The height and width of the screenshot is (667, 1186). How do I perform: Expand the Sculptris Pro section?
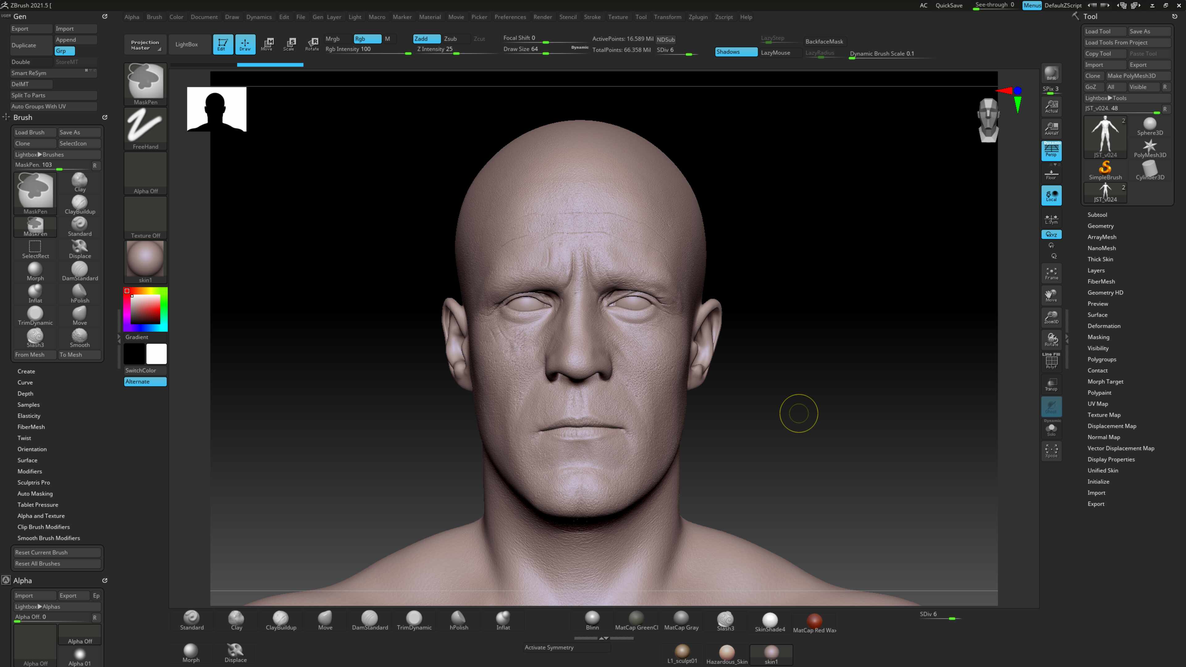click(34, 482)
